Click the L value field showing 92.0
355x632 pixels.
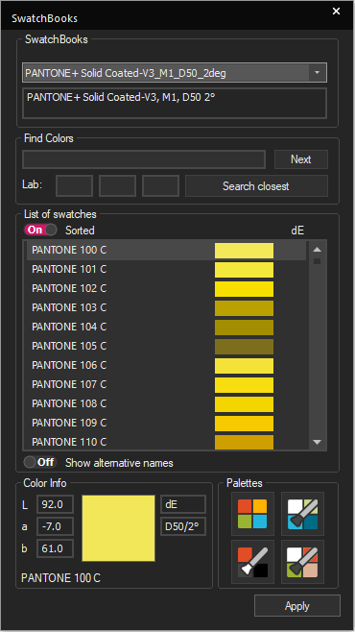coord(55,504)
